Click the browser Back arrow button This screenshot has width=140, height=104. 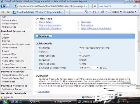(3, 6)
